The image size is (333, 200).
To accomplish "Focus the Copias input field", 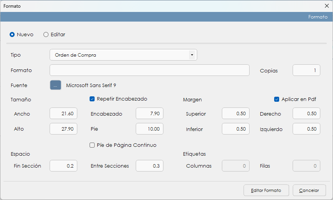I will point(306,71).
